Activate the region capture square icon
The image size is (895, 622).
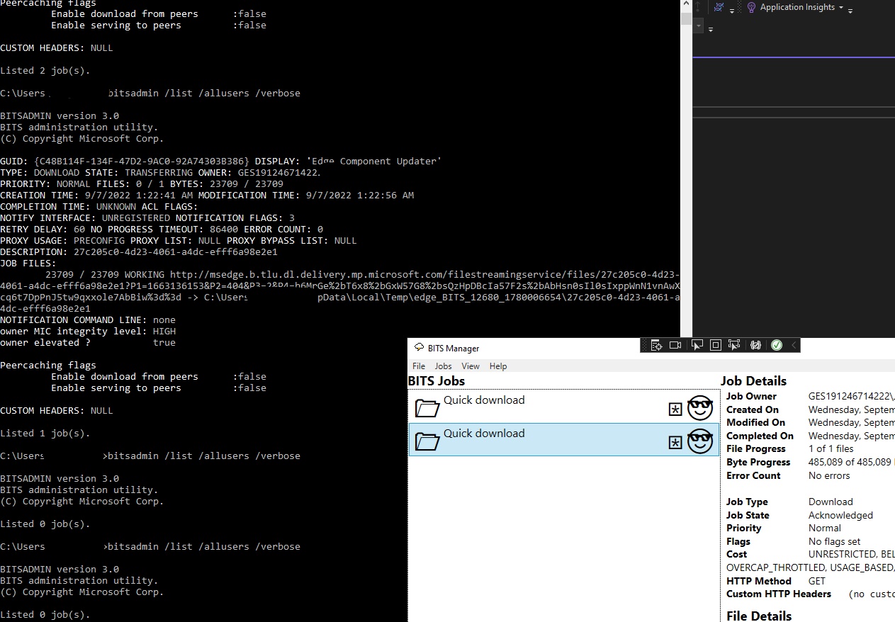tap(716, 344)
